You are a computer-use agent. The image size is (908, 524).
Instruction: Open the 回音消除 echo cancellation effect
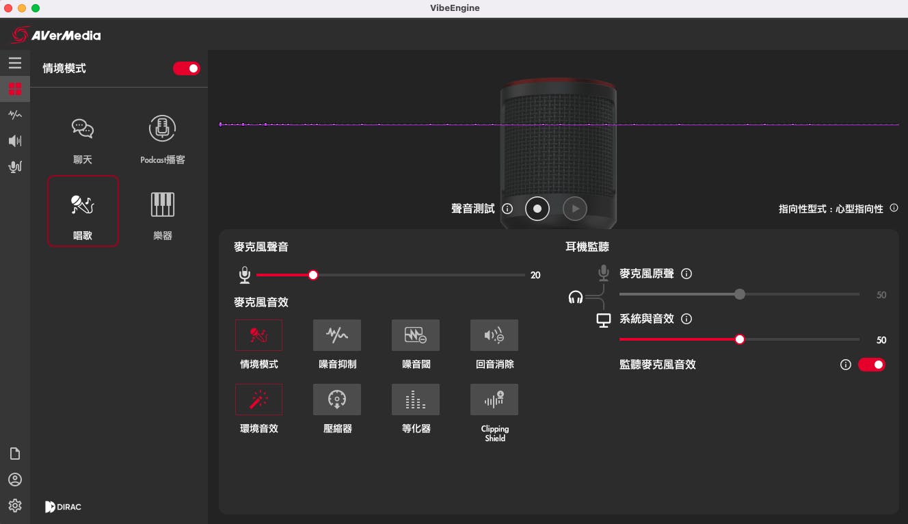pos(494,335)
